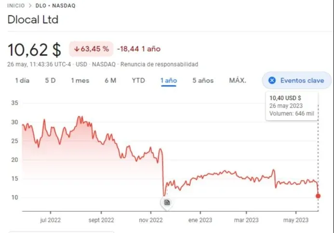Switch to the 6 M range
The width and height of the screenshot is (334, 233).
click(x=110, y=81)
